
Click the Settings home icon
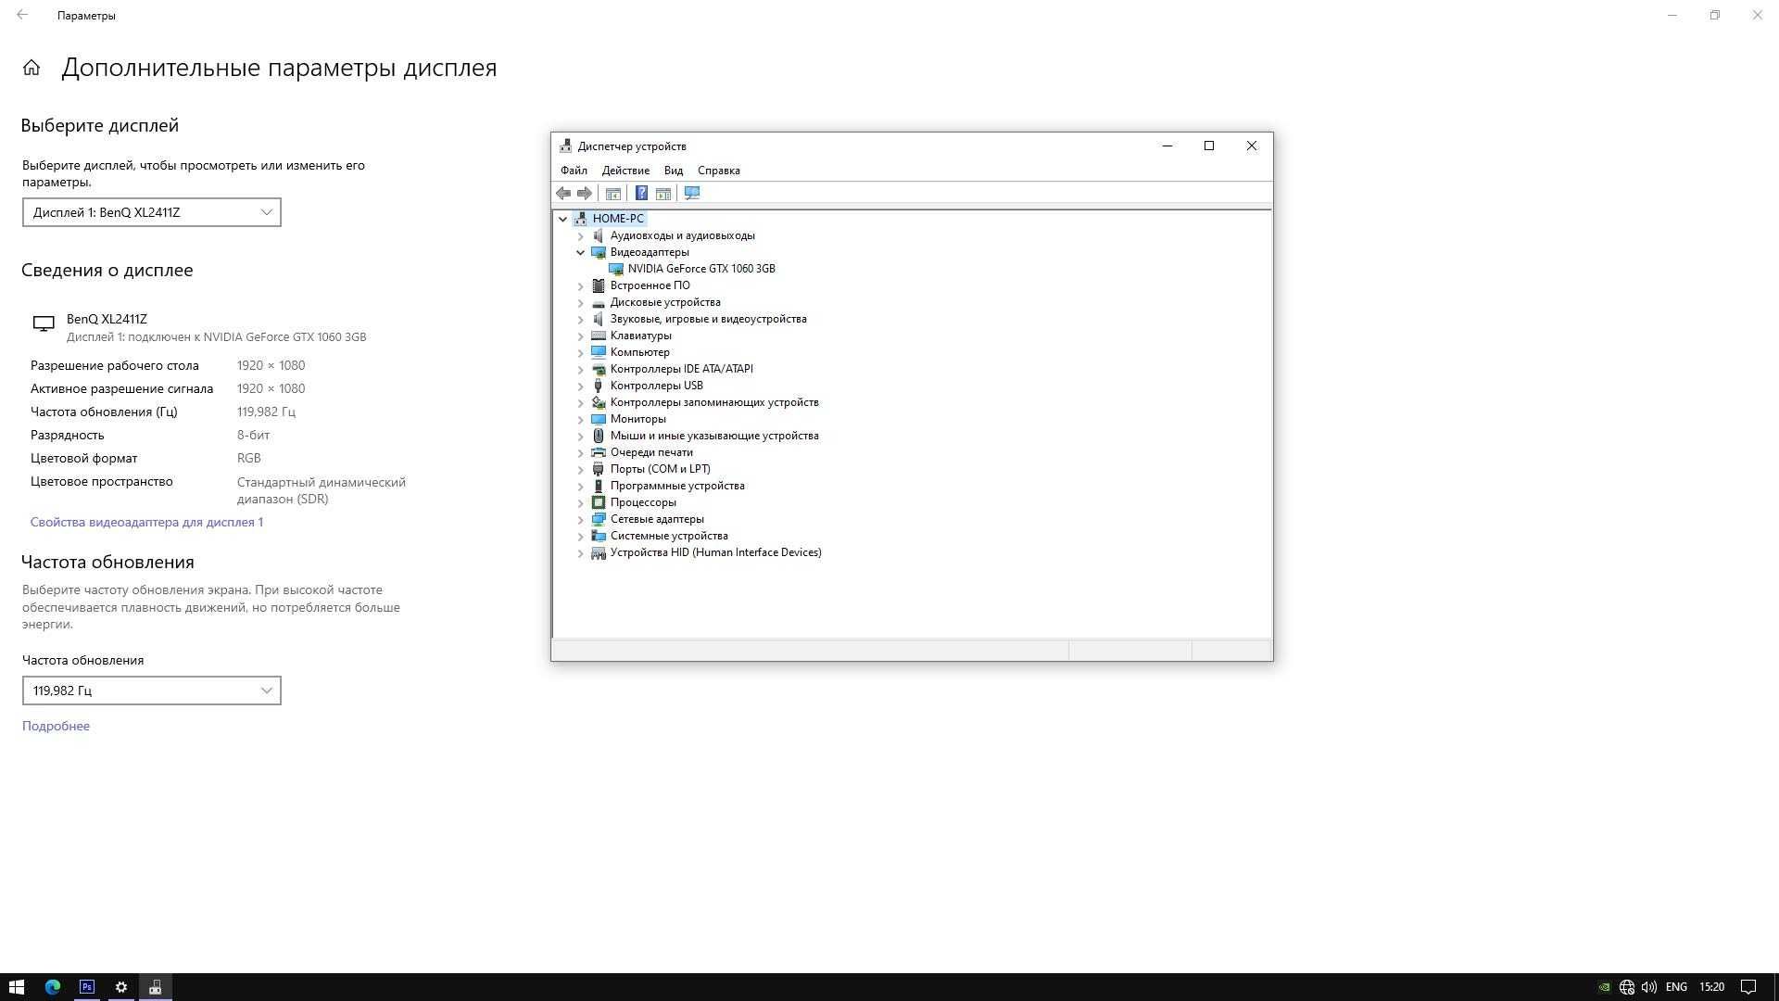pos(32,68)
